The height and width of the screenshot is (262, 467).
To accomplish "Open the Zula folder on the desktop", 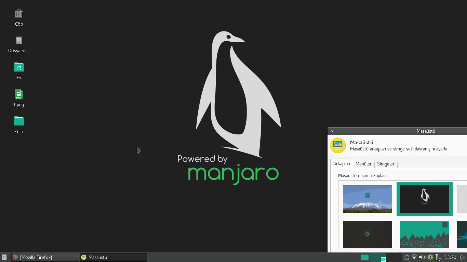I will tap(19, 121).
